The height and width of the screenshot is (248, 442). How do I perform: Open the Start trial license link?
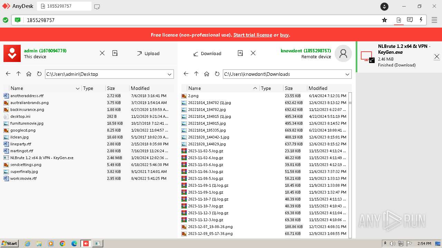[253, 35]
